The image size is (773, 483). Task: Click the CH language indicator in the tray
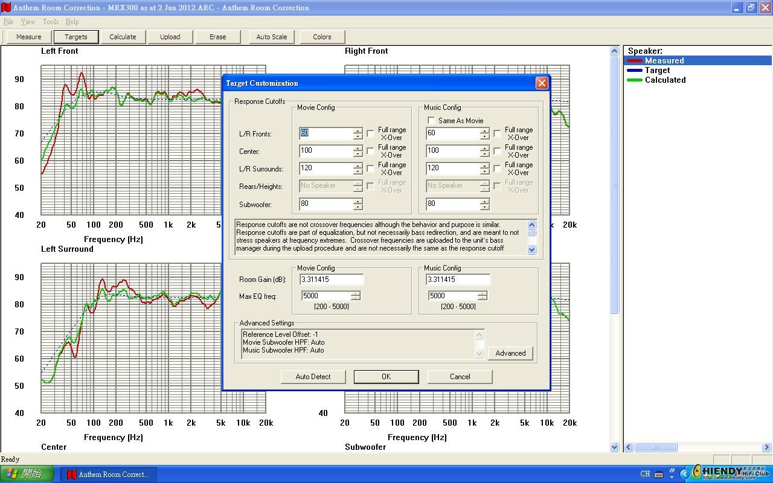[645, 474]
